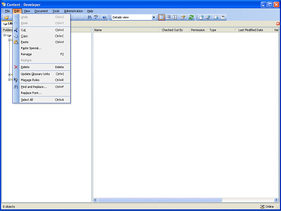The image size is (281, 211).
Task: Open the File menu
Action: click(x=7, y=11)
